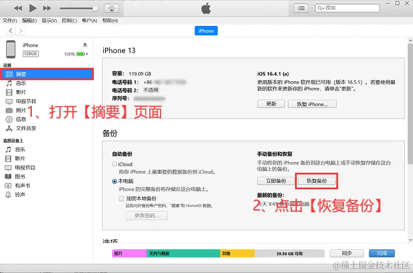The width and height of the screenshot is (413, 273).
Task: Click the green 文档与数据 storage segment
Action: [183, 254]
